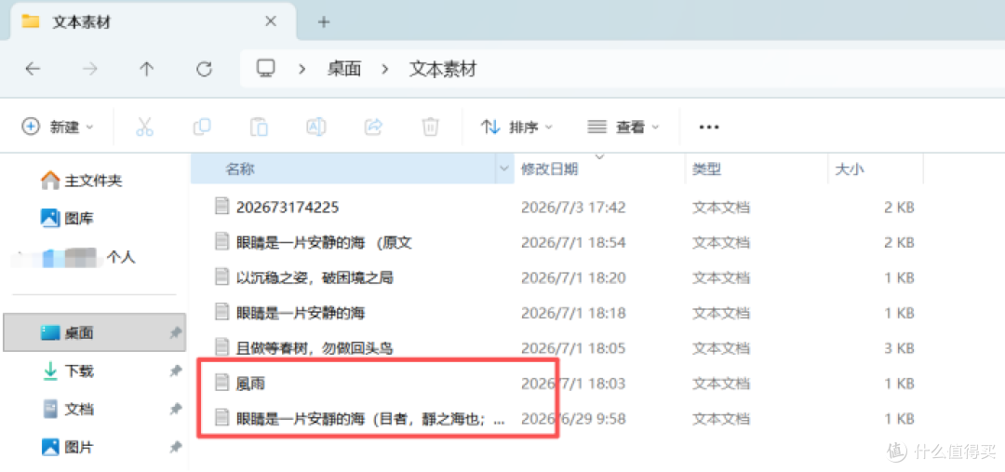The image size is (1005, 472).
Task: Go up one folder level
Action: [147, 69]
